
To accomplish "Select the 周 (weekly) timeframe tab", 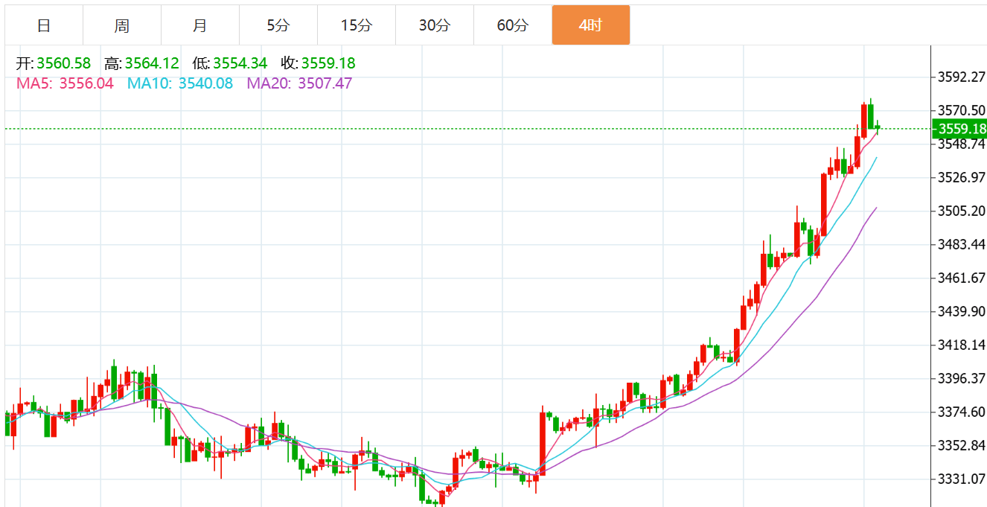I will click(x=122, y=25).
